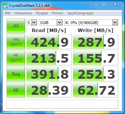Click the 213.5 4K Q32T1 read result

(x=49, y=58)
